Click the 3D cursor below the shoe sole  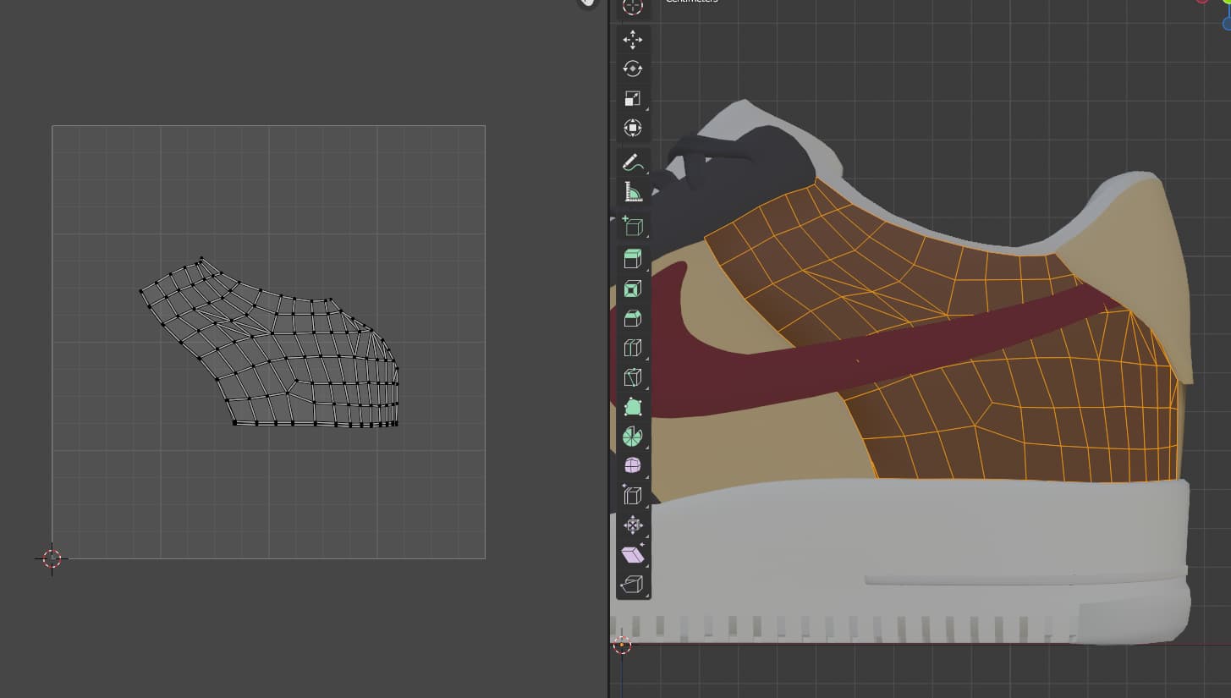(622, 645)
